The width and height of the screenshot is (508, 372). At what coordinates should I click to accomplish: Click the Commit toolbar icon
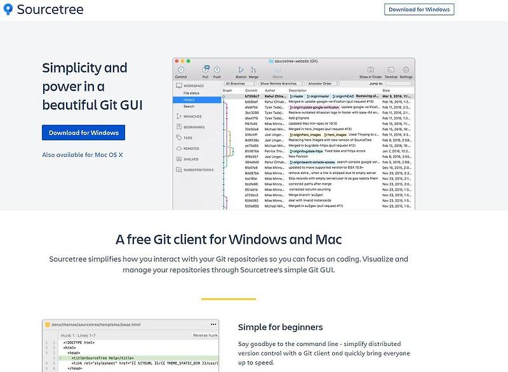[181, 70]
